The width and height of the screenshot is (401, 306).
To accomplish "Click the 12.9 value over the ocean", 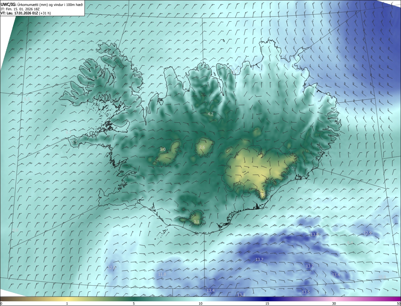I will tap(367, 233).
